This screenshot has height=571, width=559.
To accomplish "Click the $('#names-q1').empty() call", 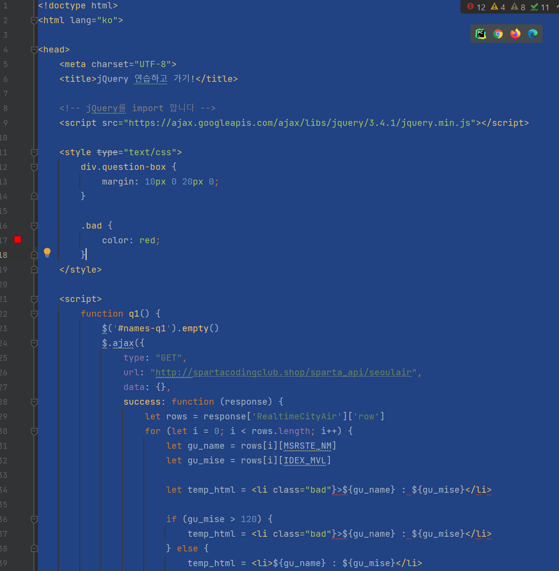I will [x=160, y=329].
